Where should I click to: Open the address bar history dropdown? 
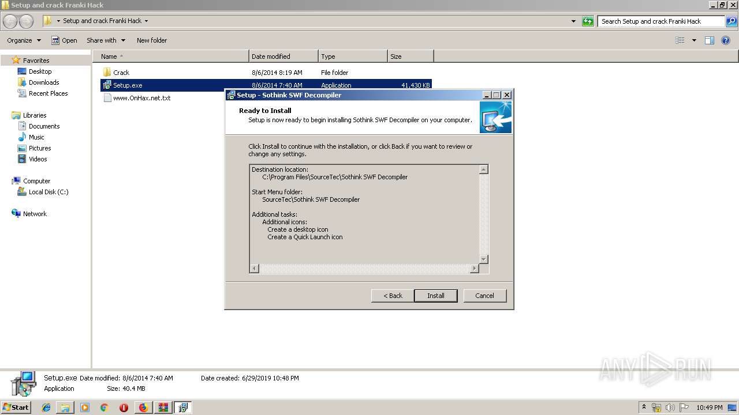click(573, 21)
